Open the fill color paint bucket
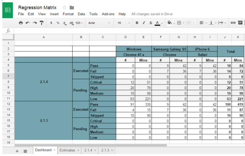 (170, 23)
